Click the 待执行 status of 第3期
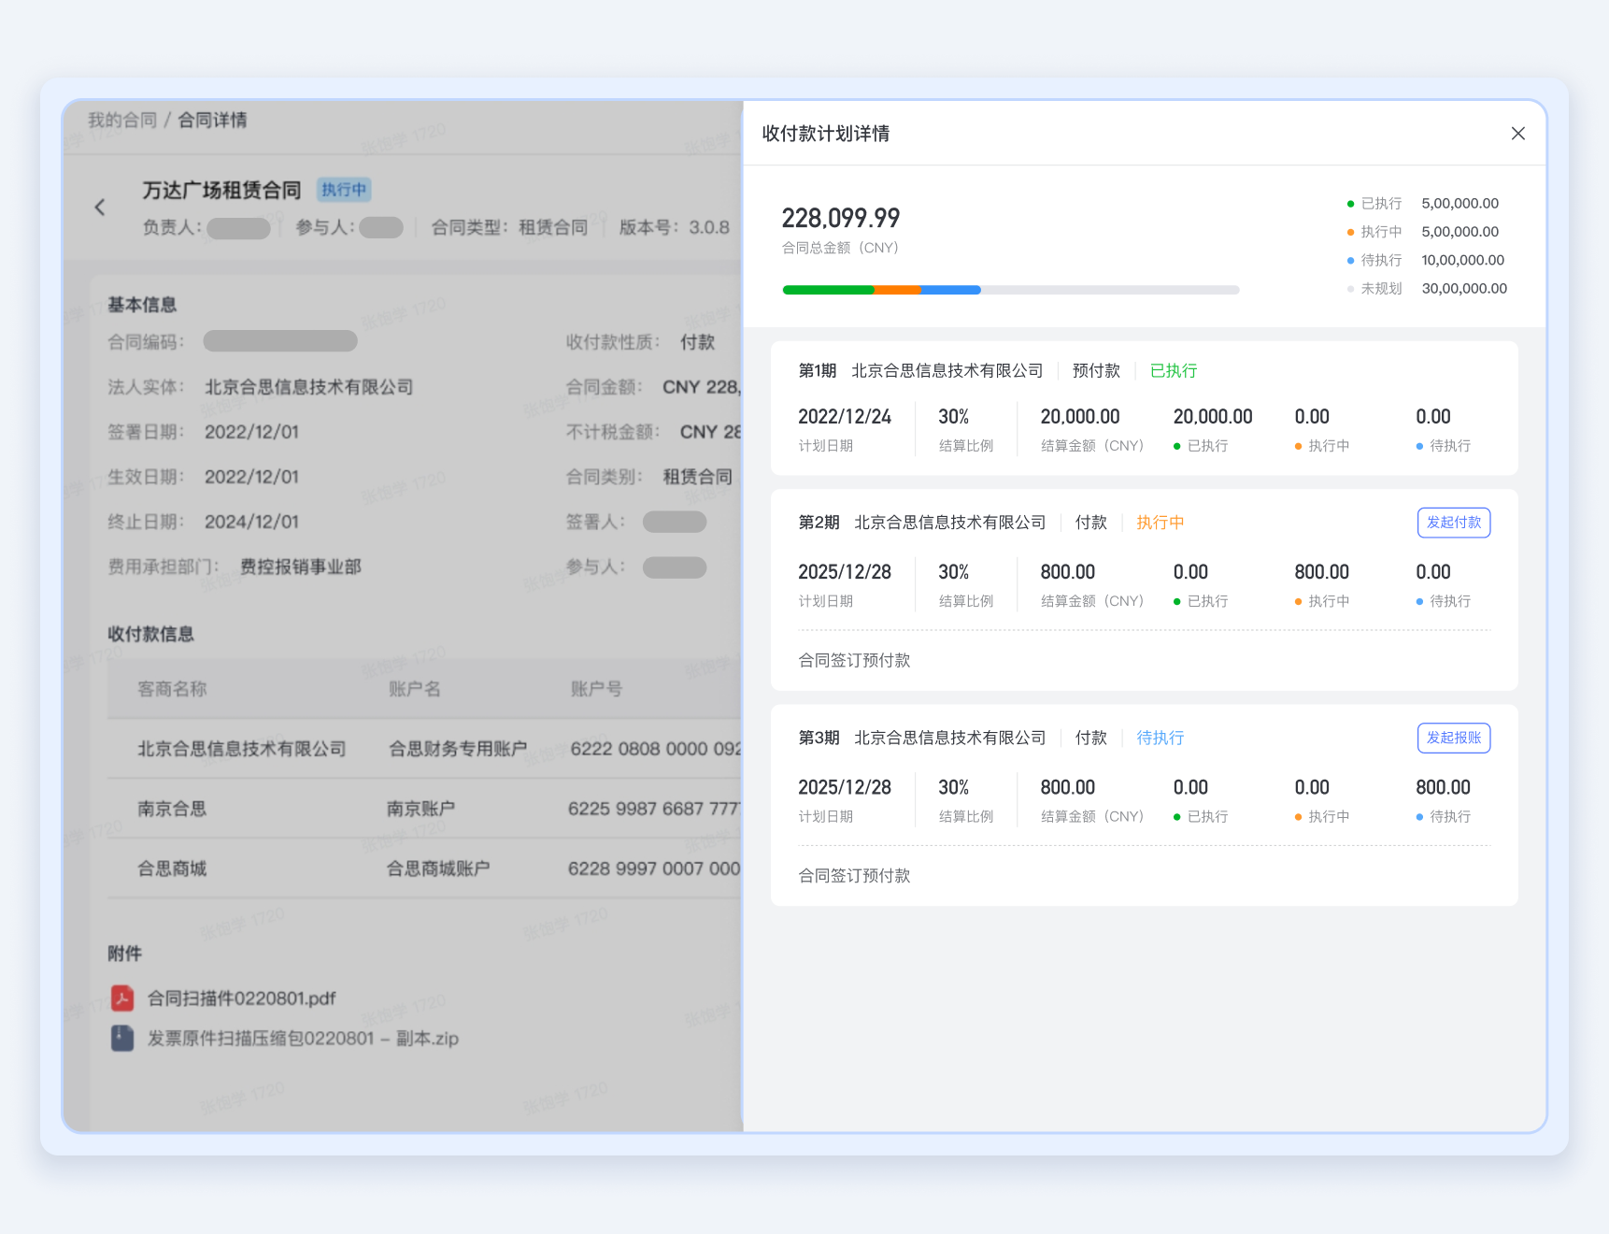Image resolution: width=1609 pixels, height=1234 pixels. [1160, 739]
